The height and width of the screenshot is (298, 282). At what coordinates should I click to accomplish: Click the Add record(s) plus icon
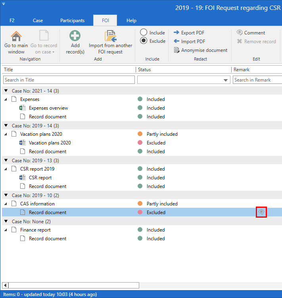(75, 36)
